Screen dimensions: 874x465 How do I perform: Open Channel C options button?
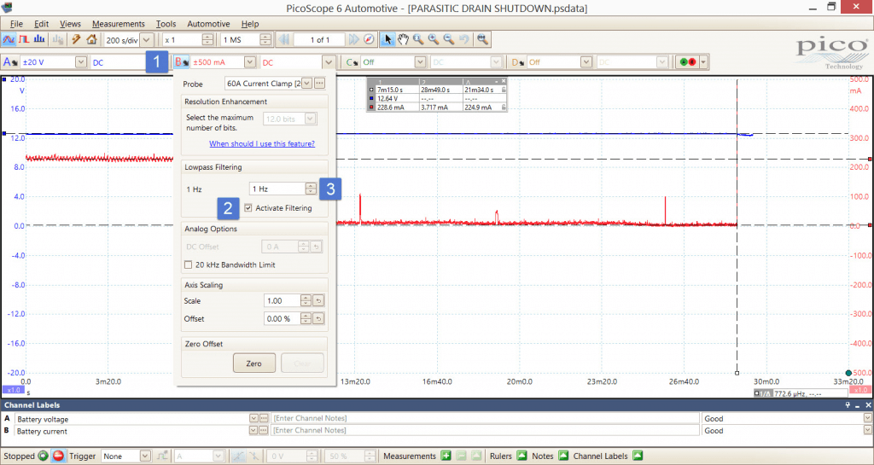click(x=351, y=62)
